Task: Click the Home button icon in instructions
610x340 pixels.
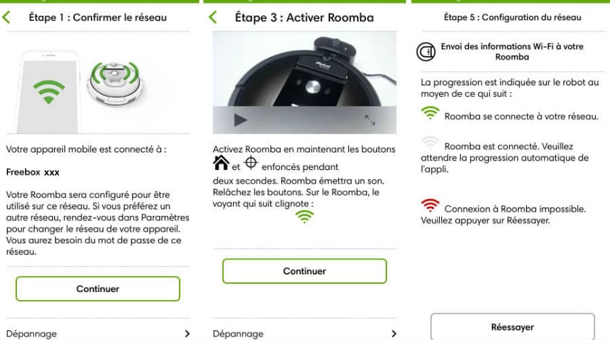Action: coord(221,163)
